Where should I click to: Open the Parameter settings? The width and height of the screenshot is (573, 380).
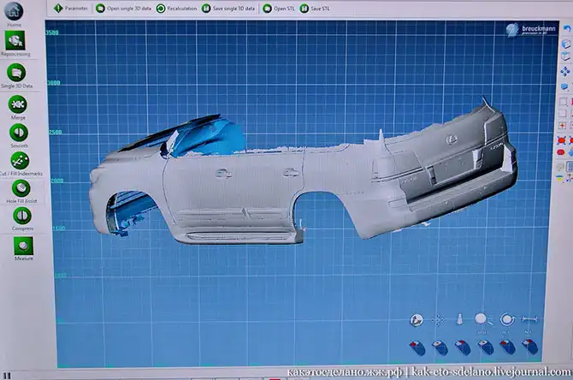(71, 8)
